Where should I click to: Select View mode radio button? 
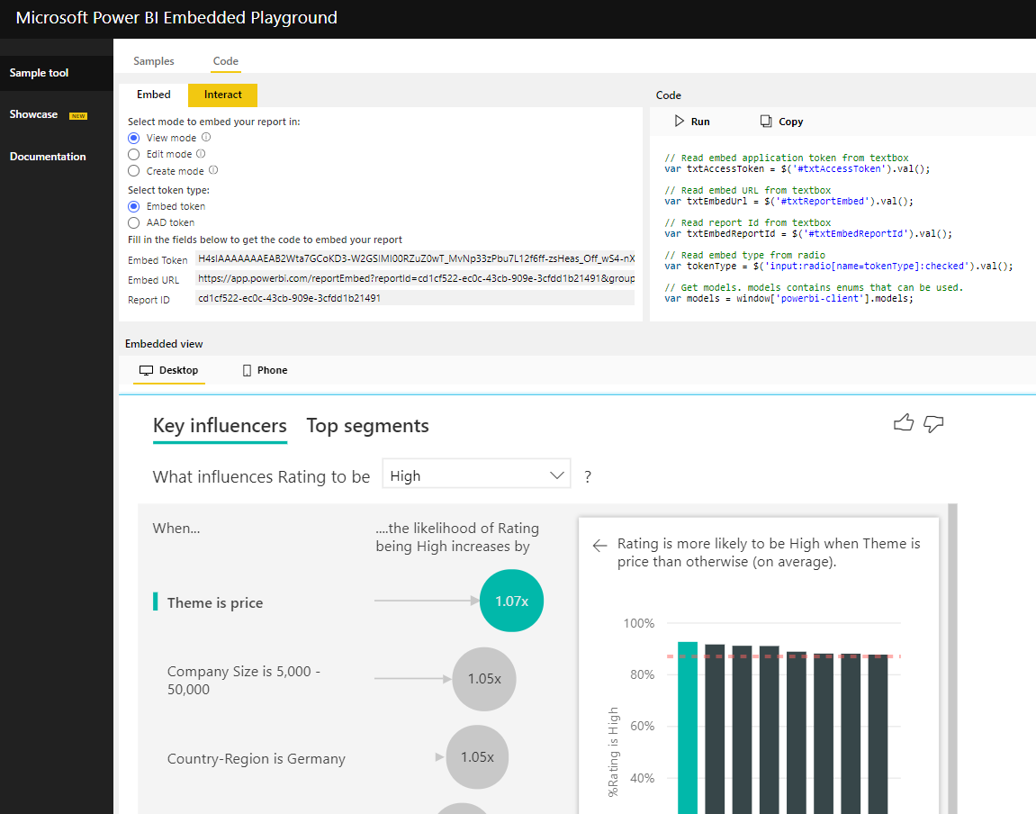pyautogui.click(x=133, y=138)
